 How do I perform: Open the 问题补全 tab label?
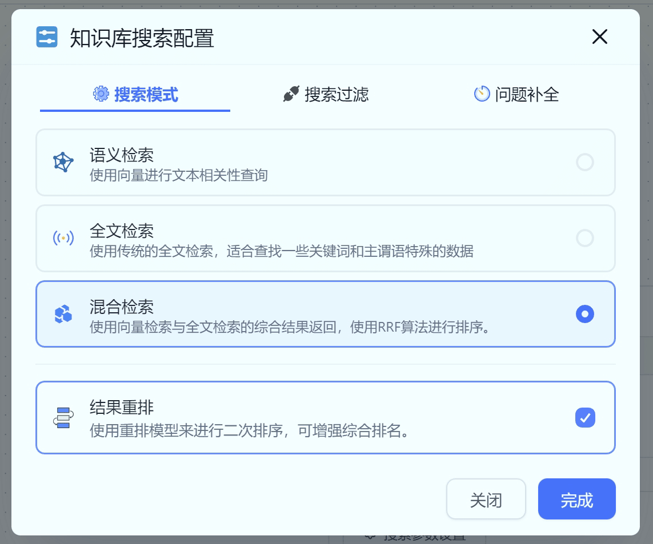(527, 94)
